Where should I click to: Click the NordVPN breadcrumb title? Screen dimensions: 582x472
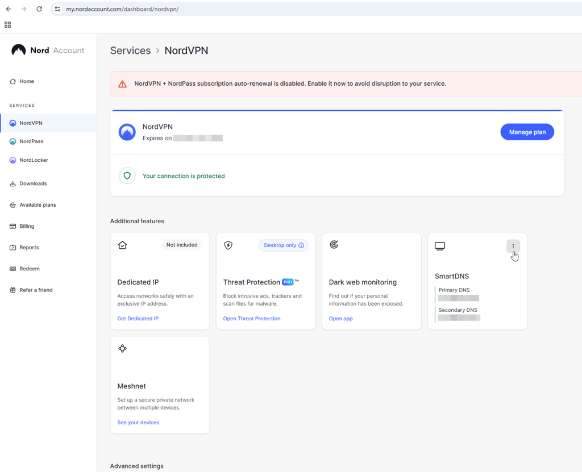(x=186, y=51)
